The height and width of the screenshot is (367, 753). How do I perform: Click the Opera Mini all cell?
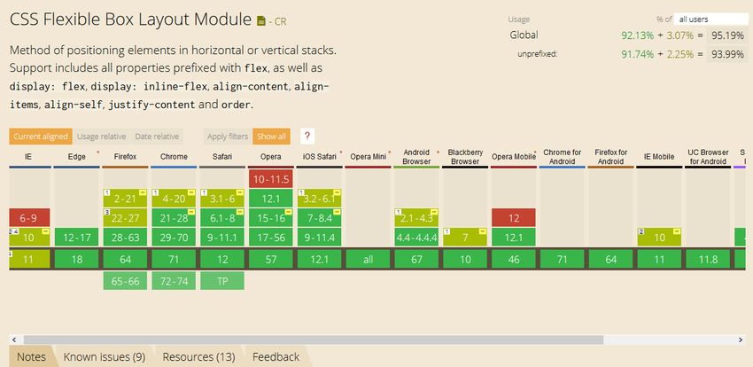coord(368,260)
